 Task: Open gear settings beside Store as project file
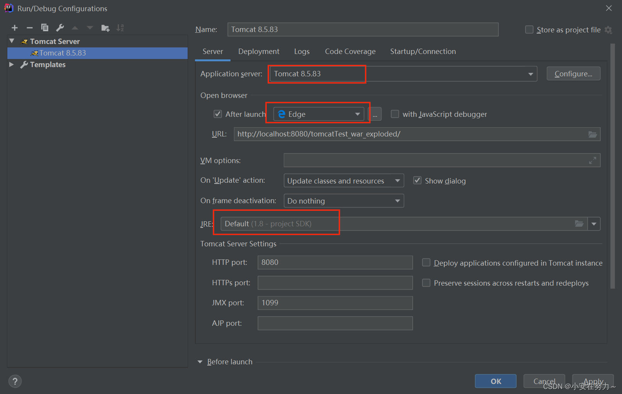pos(608,30)
